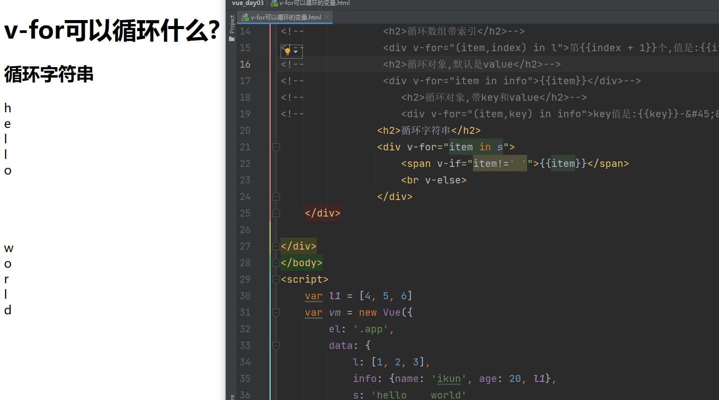Image resolution: width=719 pixels, height=400 pixels.
Task: Click the <script> tag on line 29
Action: pyautogui.click(x=305, y=279)
